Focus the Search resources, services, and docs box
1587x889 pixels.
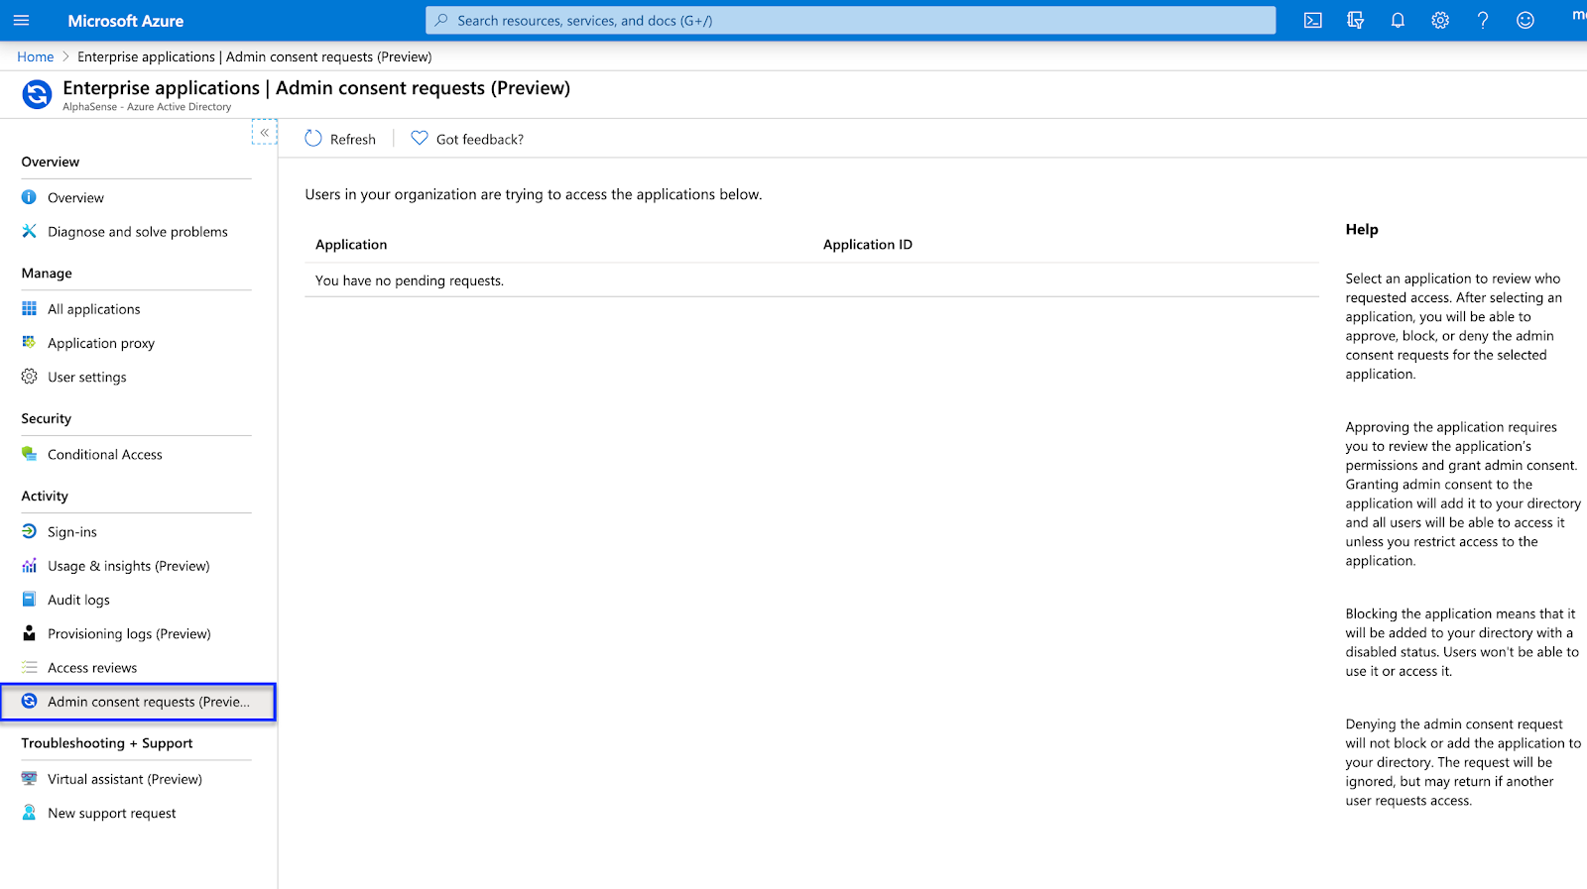[x=851, y=20]
